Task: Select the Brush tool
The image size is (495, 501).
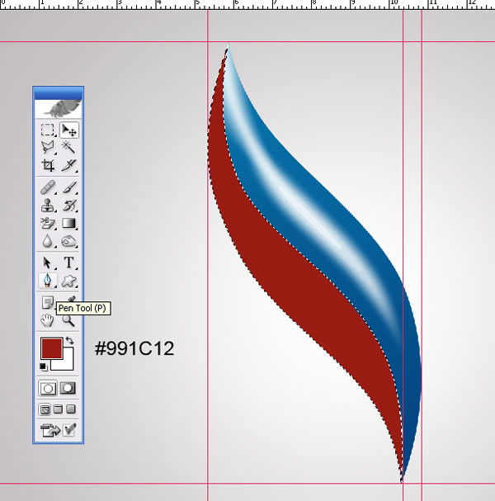Action: (x=68, y=187)
